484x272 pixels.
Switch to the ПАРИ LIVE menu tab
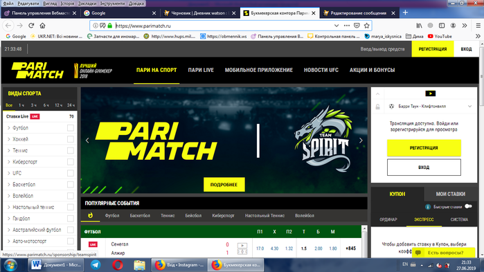point(201,70)
